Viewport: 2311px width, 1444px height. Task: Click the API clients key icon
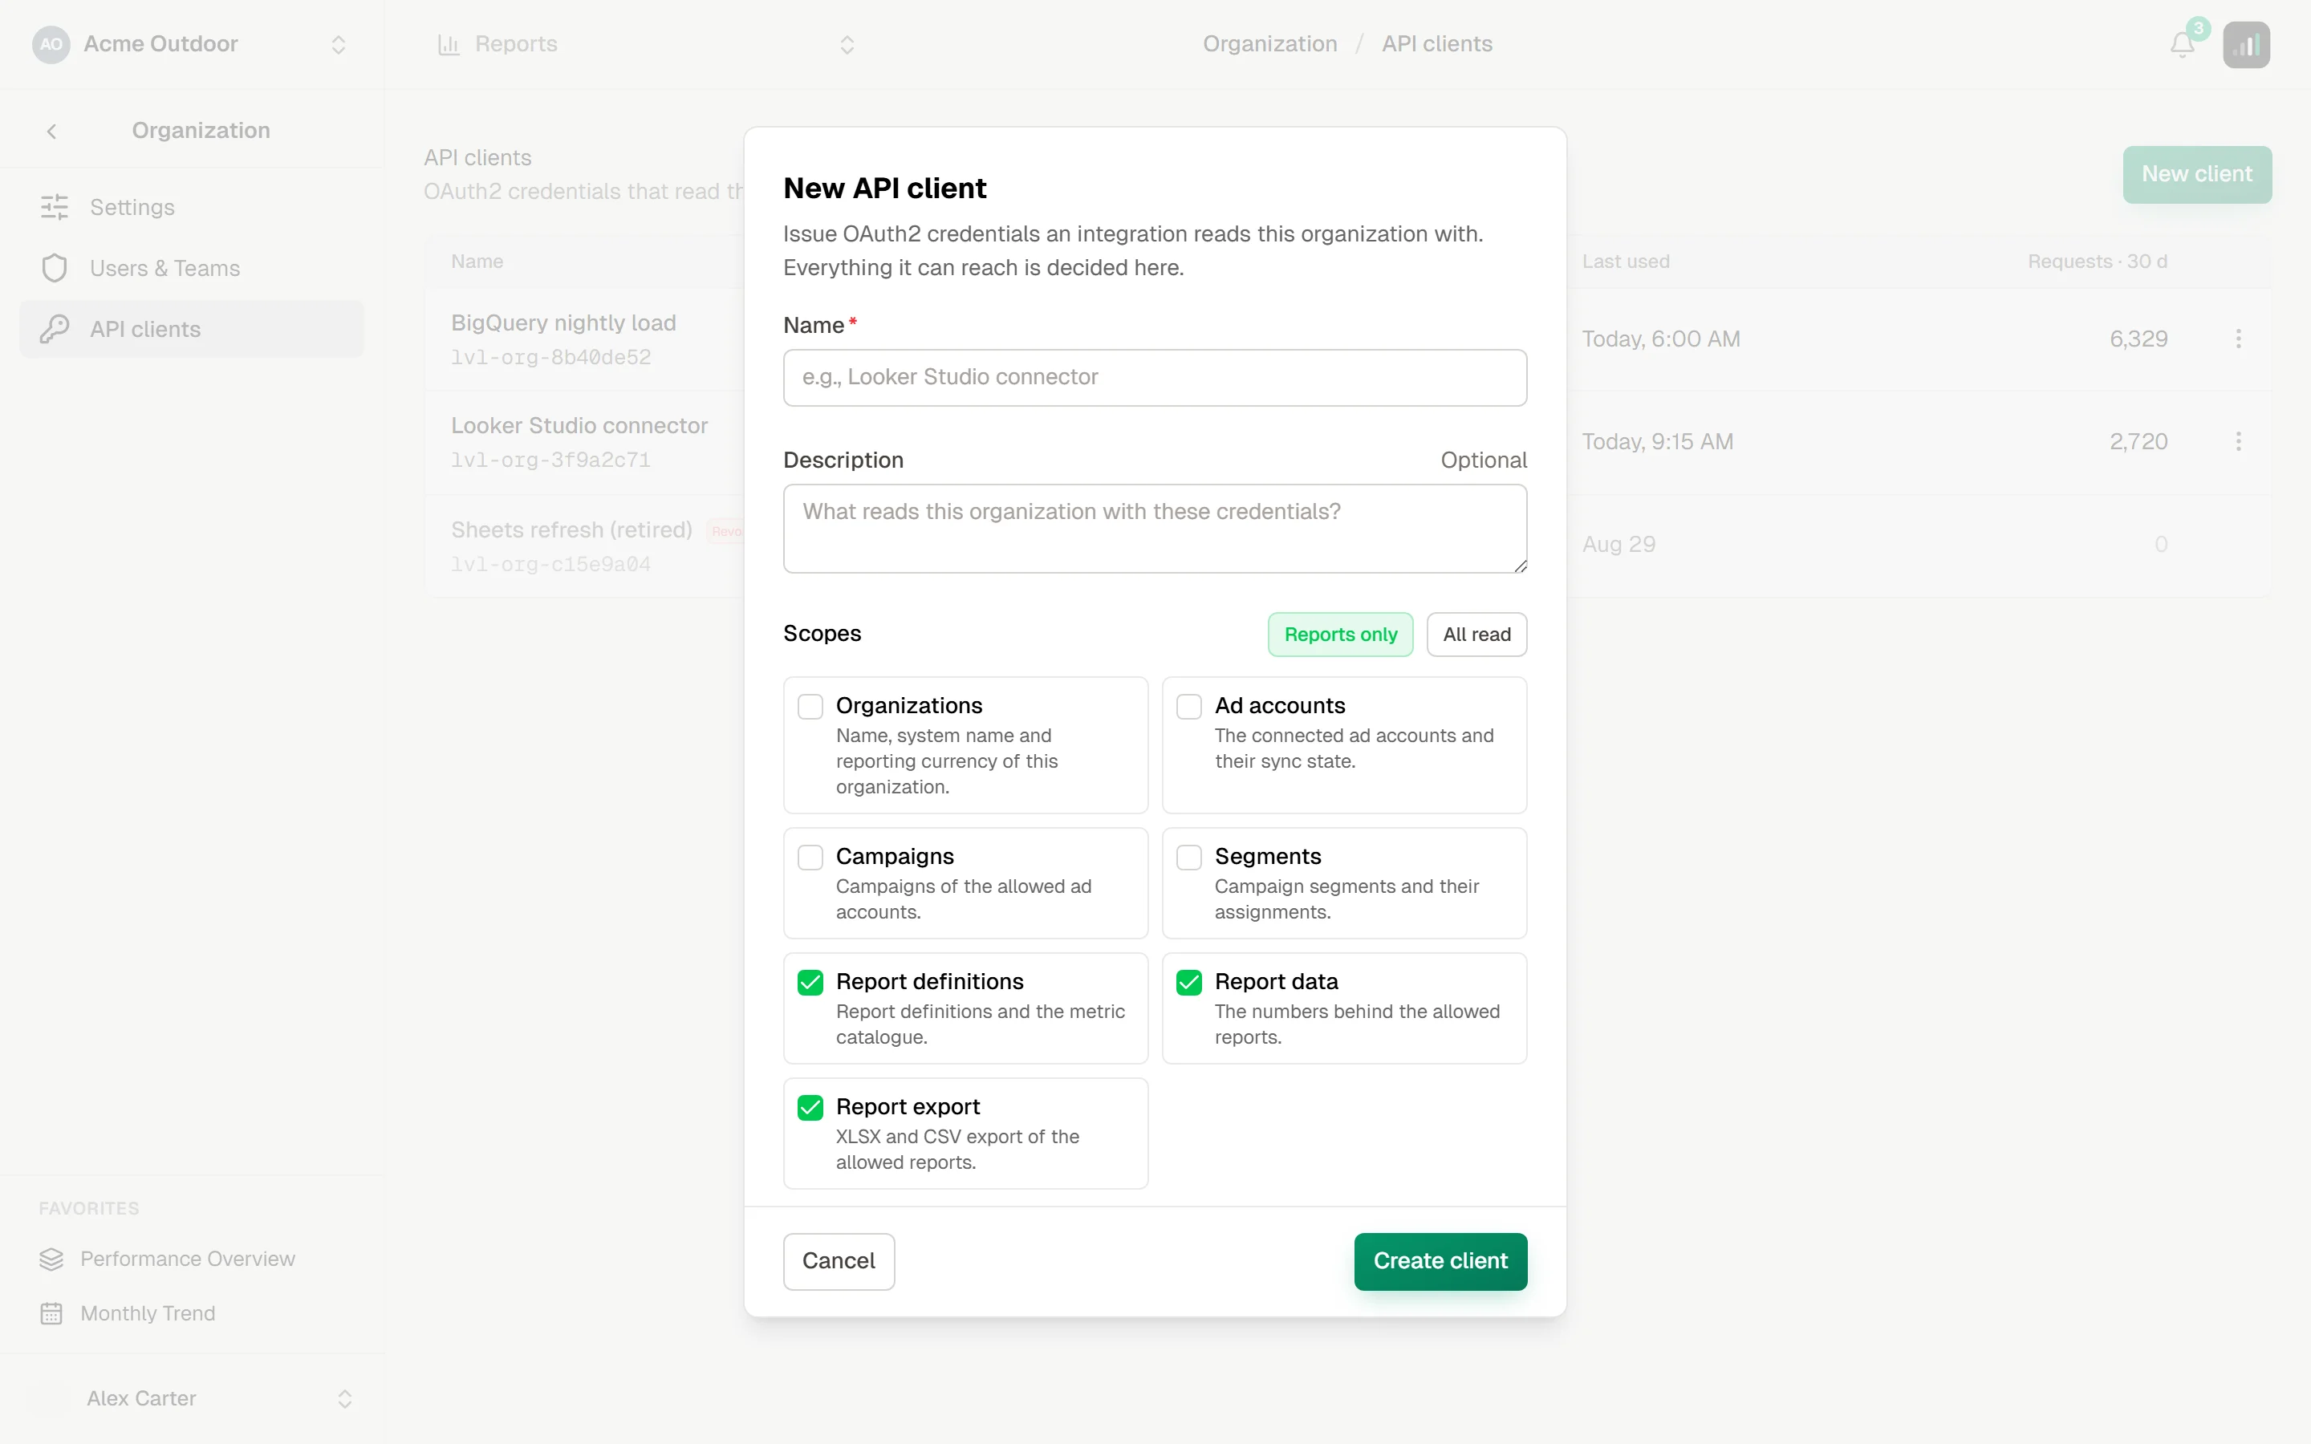55,330
